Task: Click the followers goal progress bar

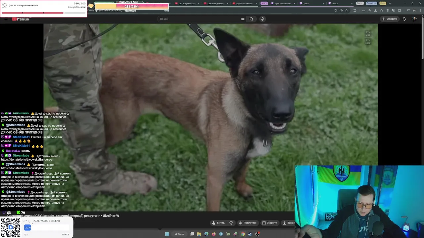Action: tap(43, 13)
